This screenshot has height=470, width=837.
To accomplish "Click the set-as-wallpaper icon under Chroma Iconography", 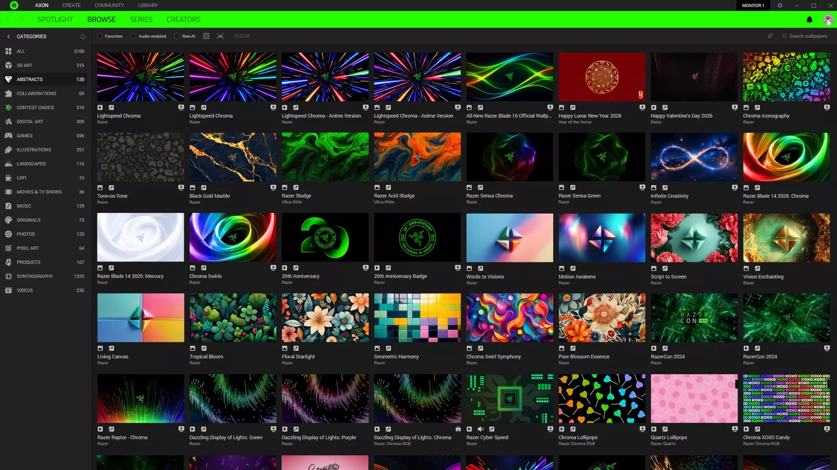I will tap(827, 107).
